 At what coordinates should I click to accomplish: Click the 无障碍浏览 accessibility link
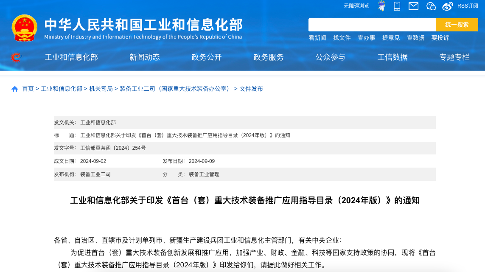click(x=356, y=6)
